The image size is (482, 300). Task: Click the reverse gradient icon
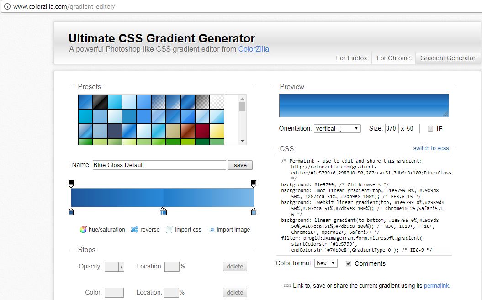(x=134, y=230)
